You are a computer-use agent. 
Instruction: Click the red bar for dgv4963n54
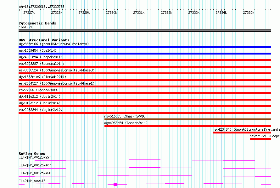click(x=188, y=126)
